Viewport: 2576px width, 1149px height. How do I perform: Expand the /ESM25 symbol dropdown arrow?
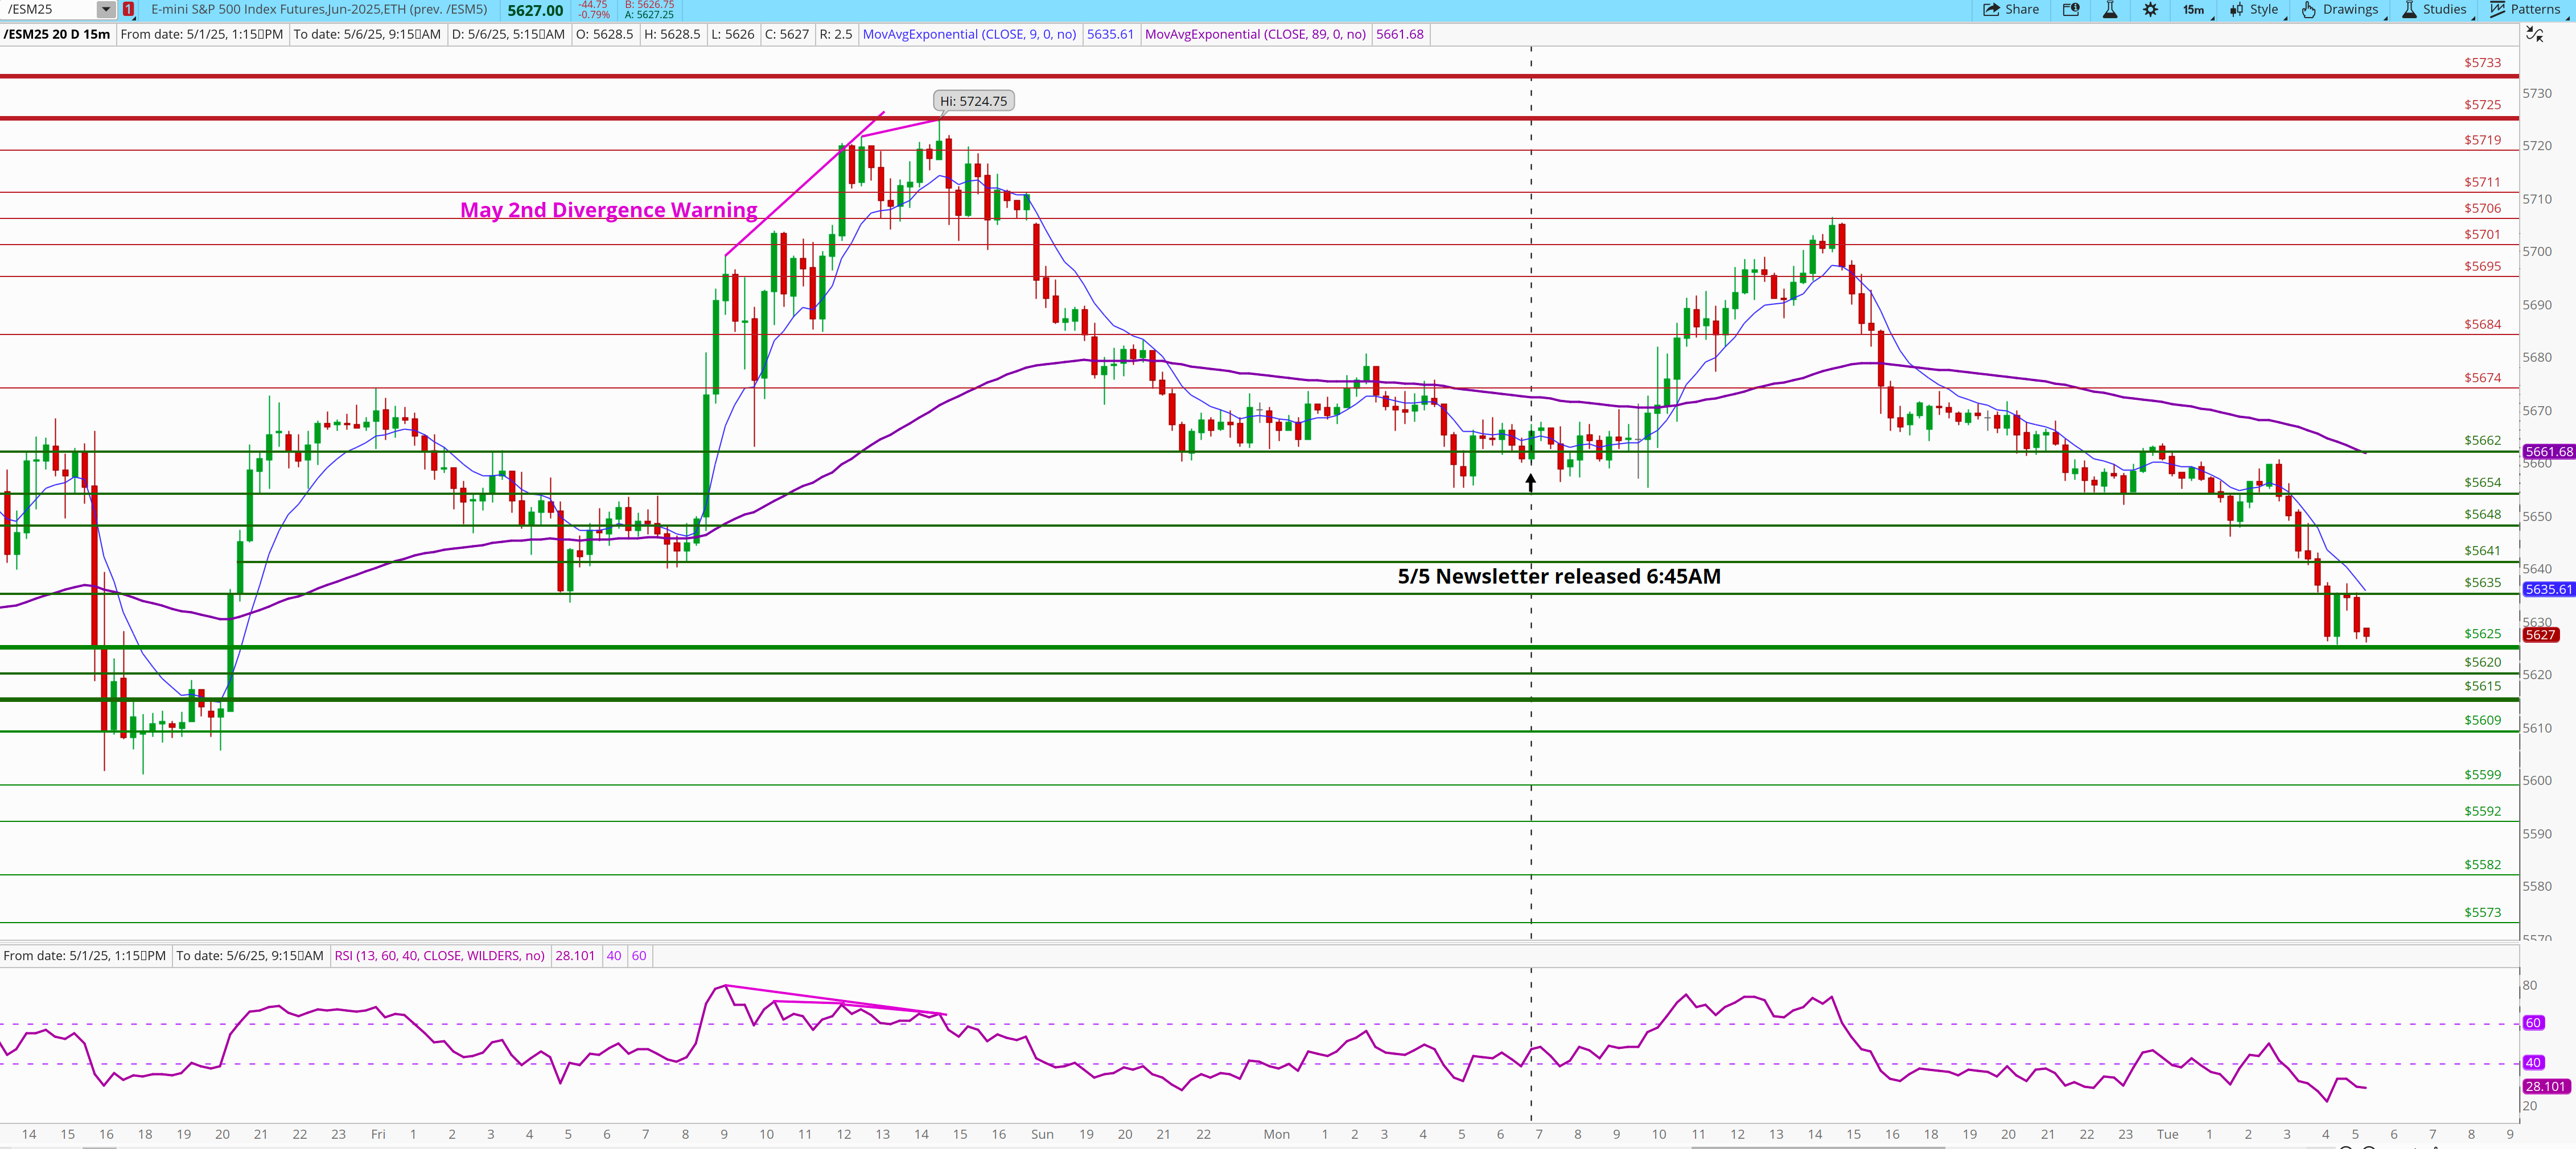(105, 10)
